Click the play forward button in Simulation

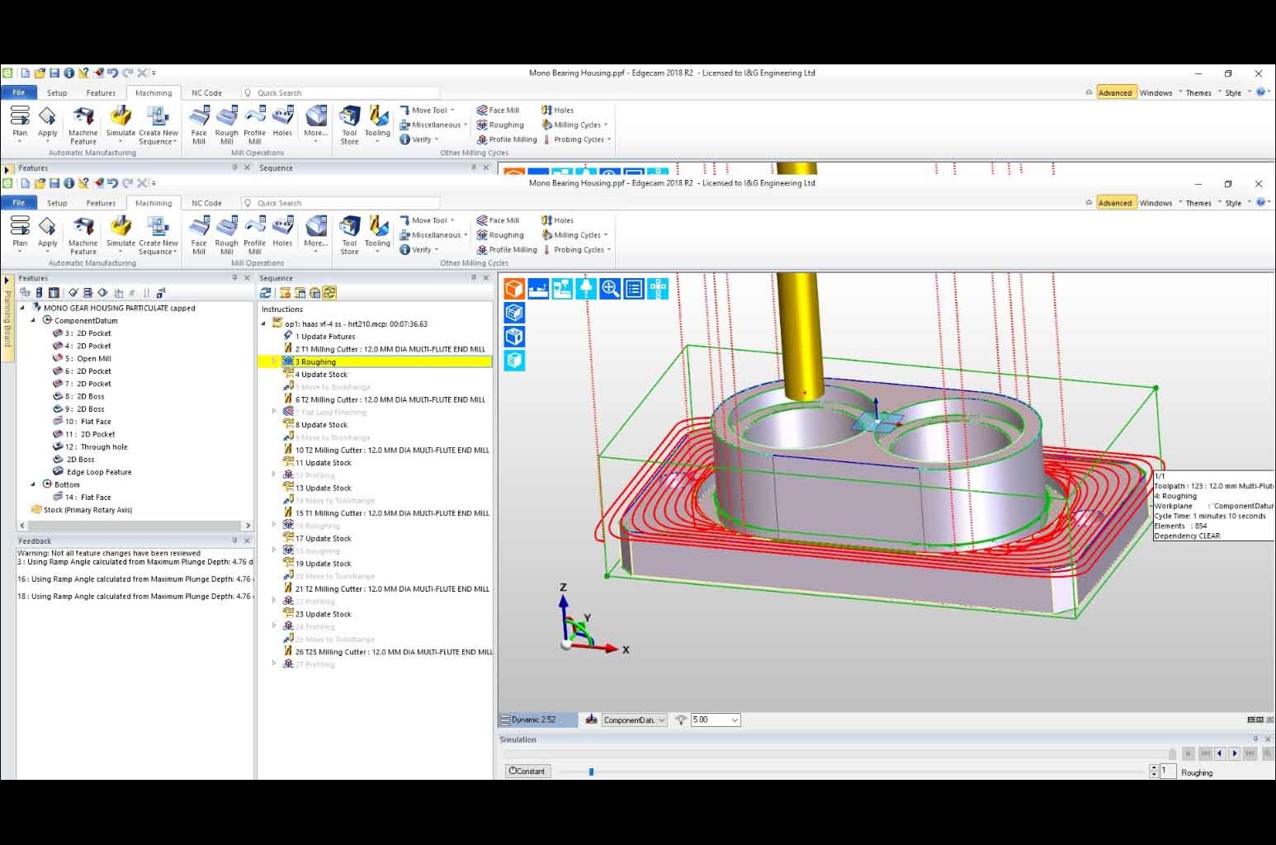pos(1235,753)
